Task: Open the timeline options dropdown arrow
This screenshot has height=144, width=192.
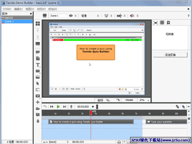Action: 189,107
